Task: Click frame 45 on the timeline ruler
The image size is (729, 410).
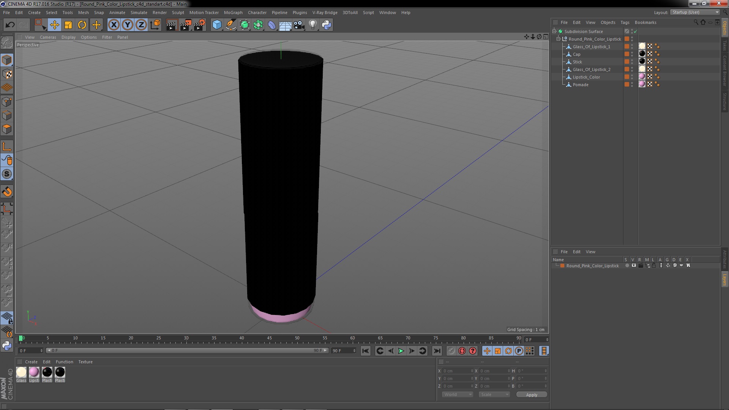Action: click(270, 338)
